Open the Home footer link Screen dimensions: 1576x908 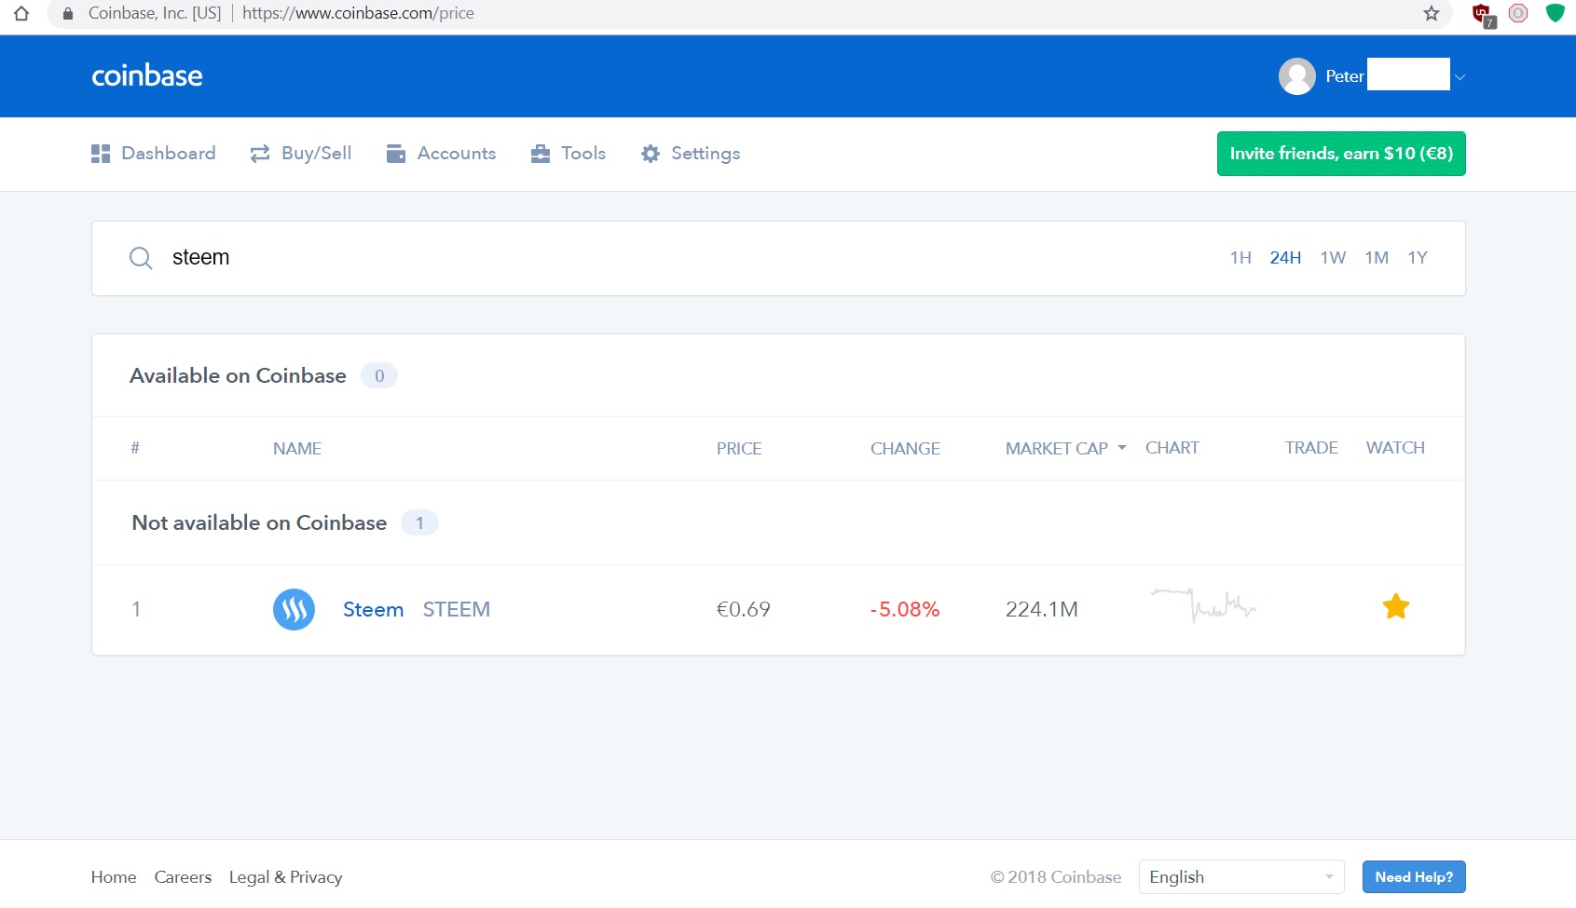point(114,877)
